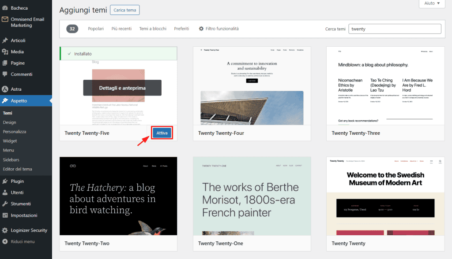Click the Loginizer Security gear icon
Image resolution: width=452 pixels, height=259 pixels.
(5, 230)
